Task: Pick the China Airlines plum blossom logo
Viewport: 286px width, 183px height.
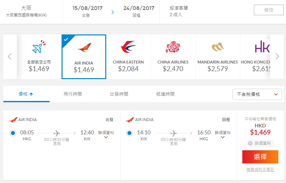Action: pos(173,47)
